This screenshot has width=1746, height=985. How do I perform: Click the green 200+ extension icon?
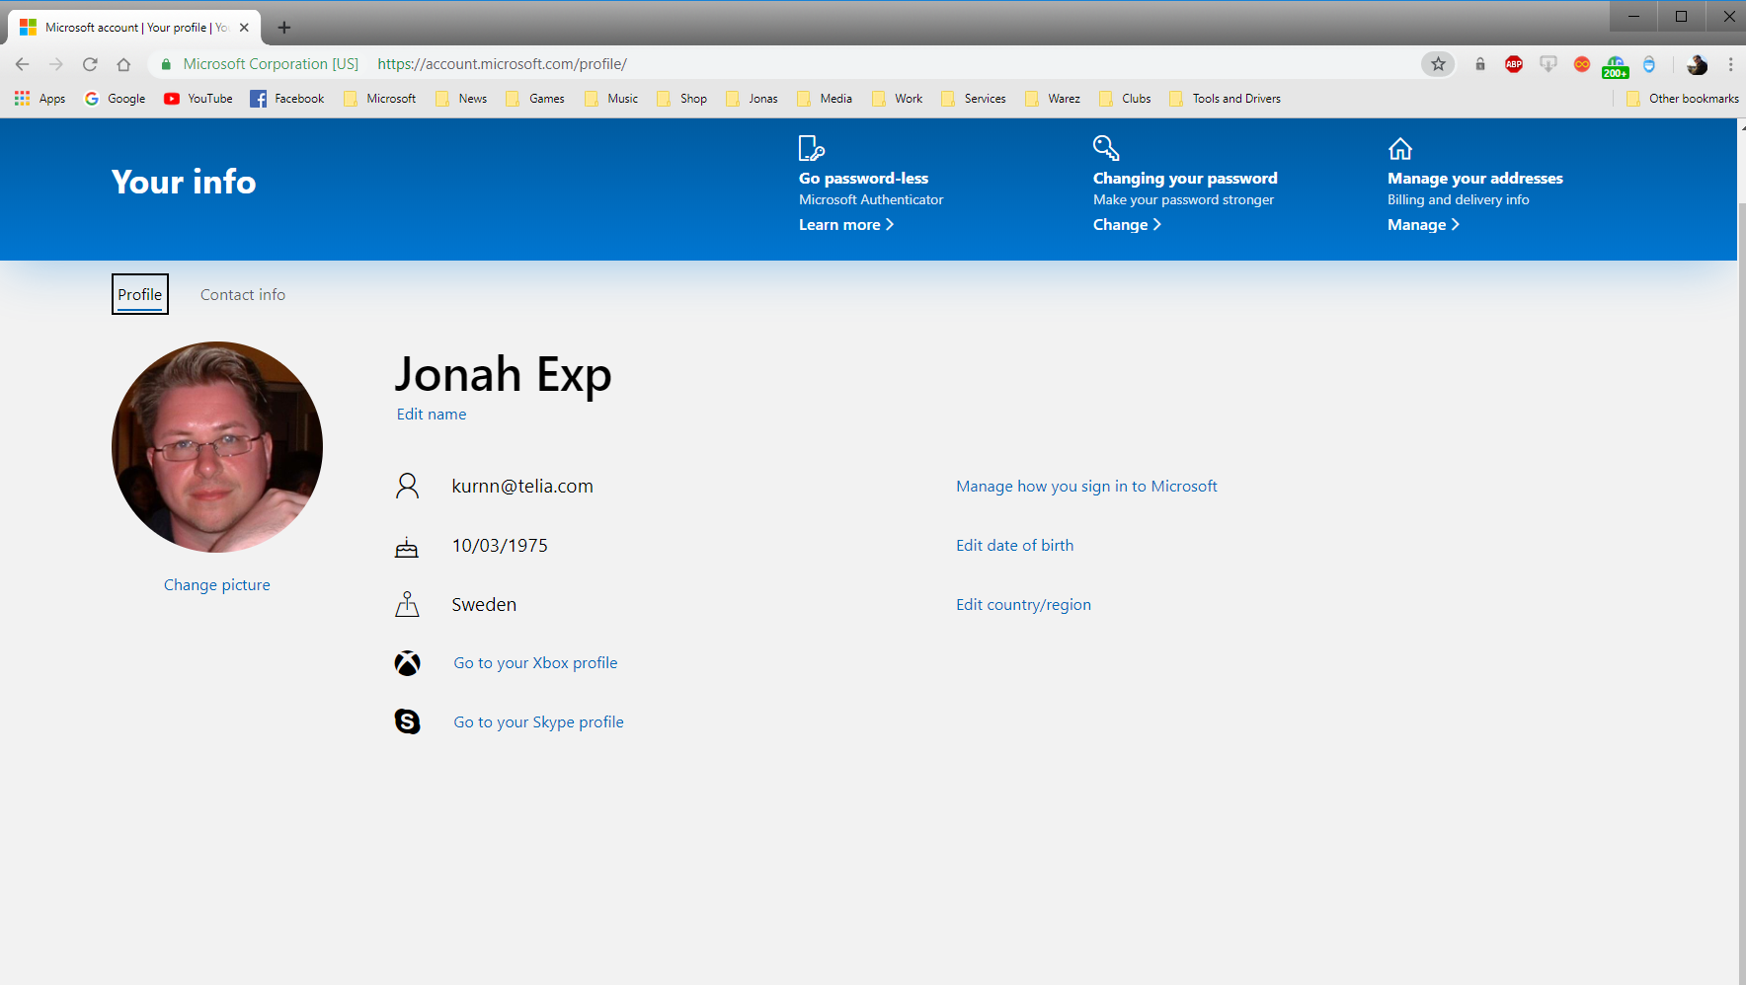click(x=1616, y=66)
